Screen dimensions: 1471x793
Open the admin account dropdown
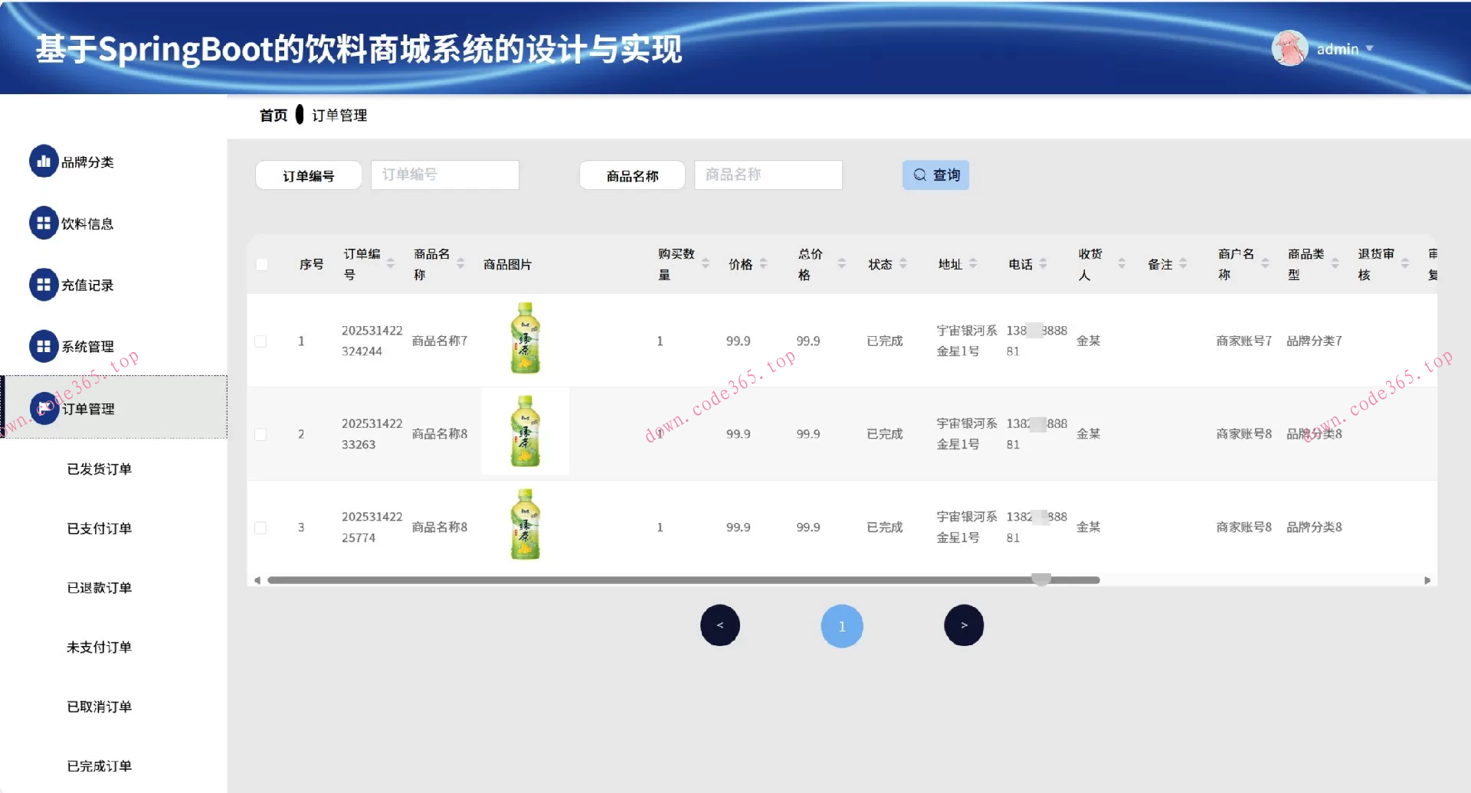click(x=1371, y=48)
